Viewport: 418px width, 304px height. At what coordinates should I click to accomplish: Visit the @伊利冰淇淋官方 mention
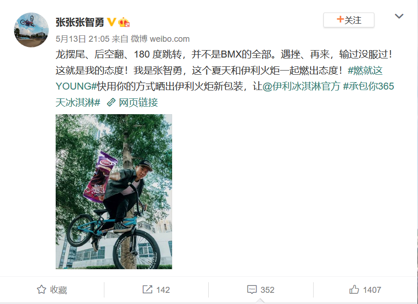pos(301,86)
